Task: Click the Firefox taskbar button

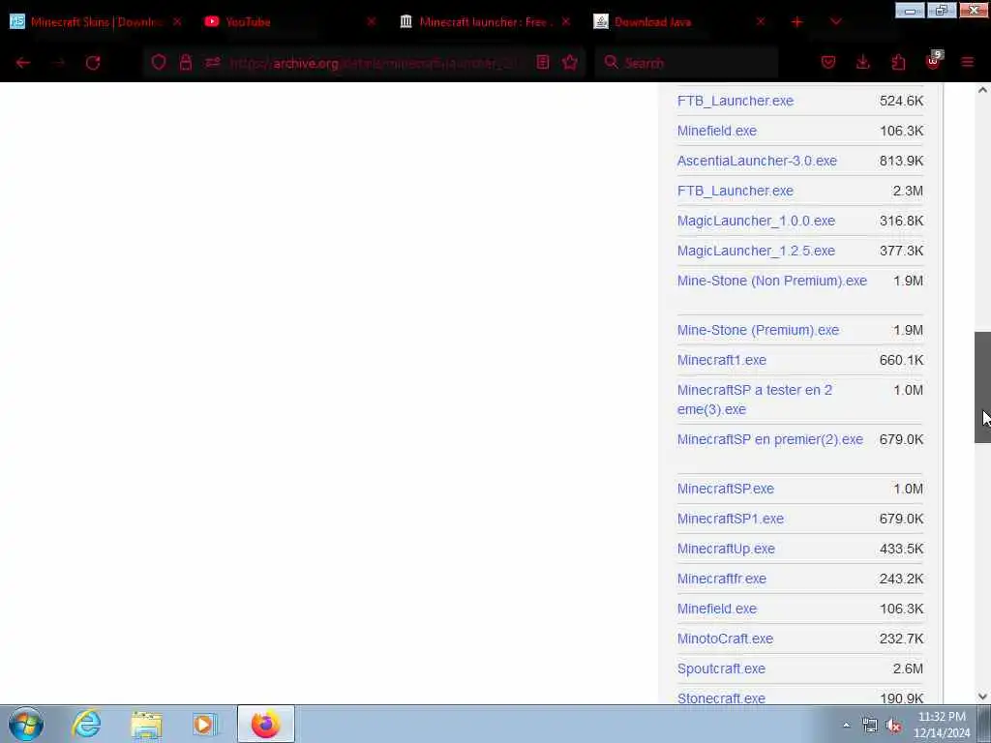Action: (x=265, y=724)
